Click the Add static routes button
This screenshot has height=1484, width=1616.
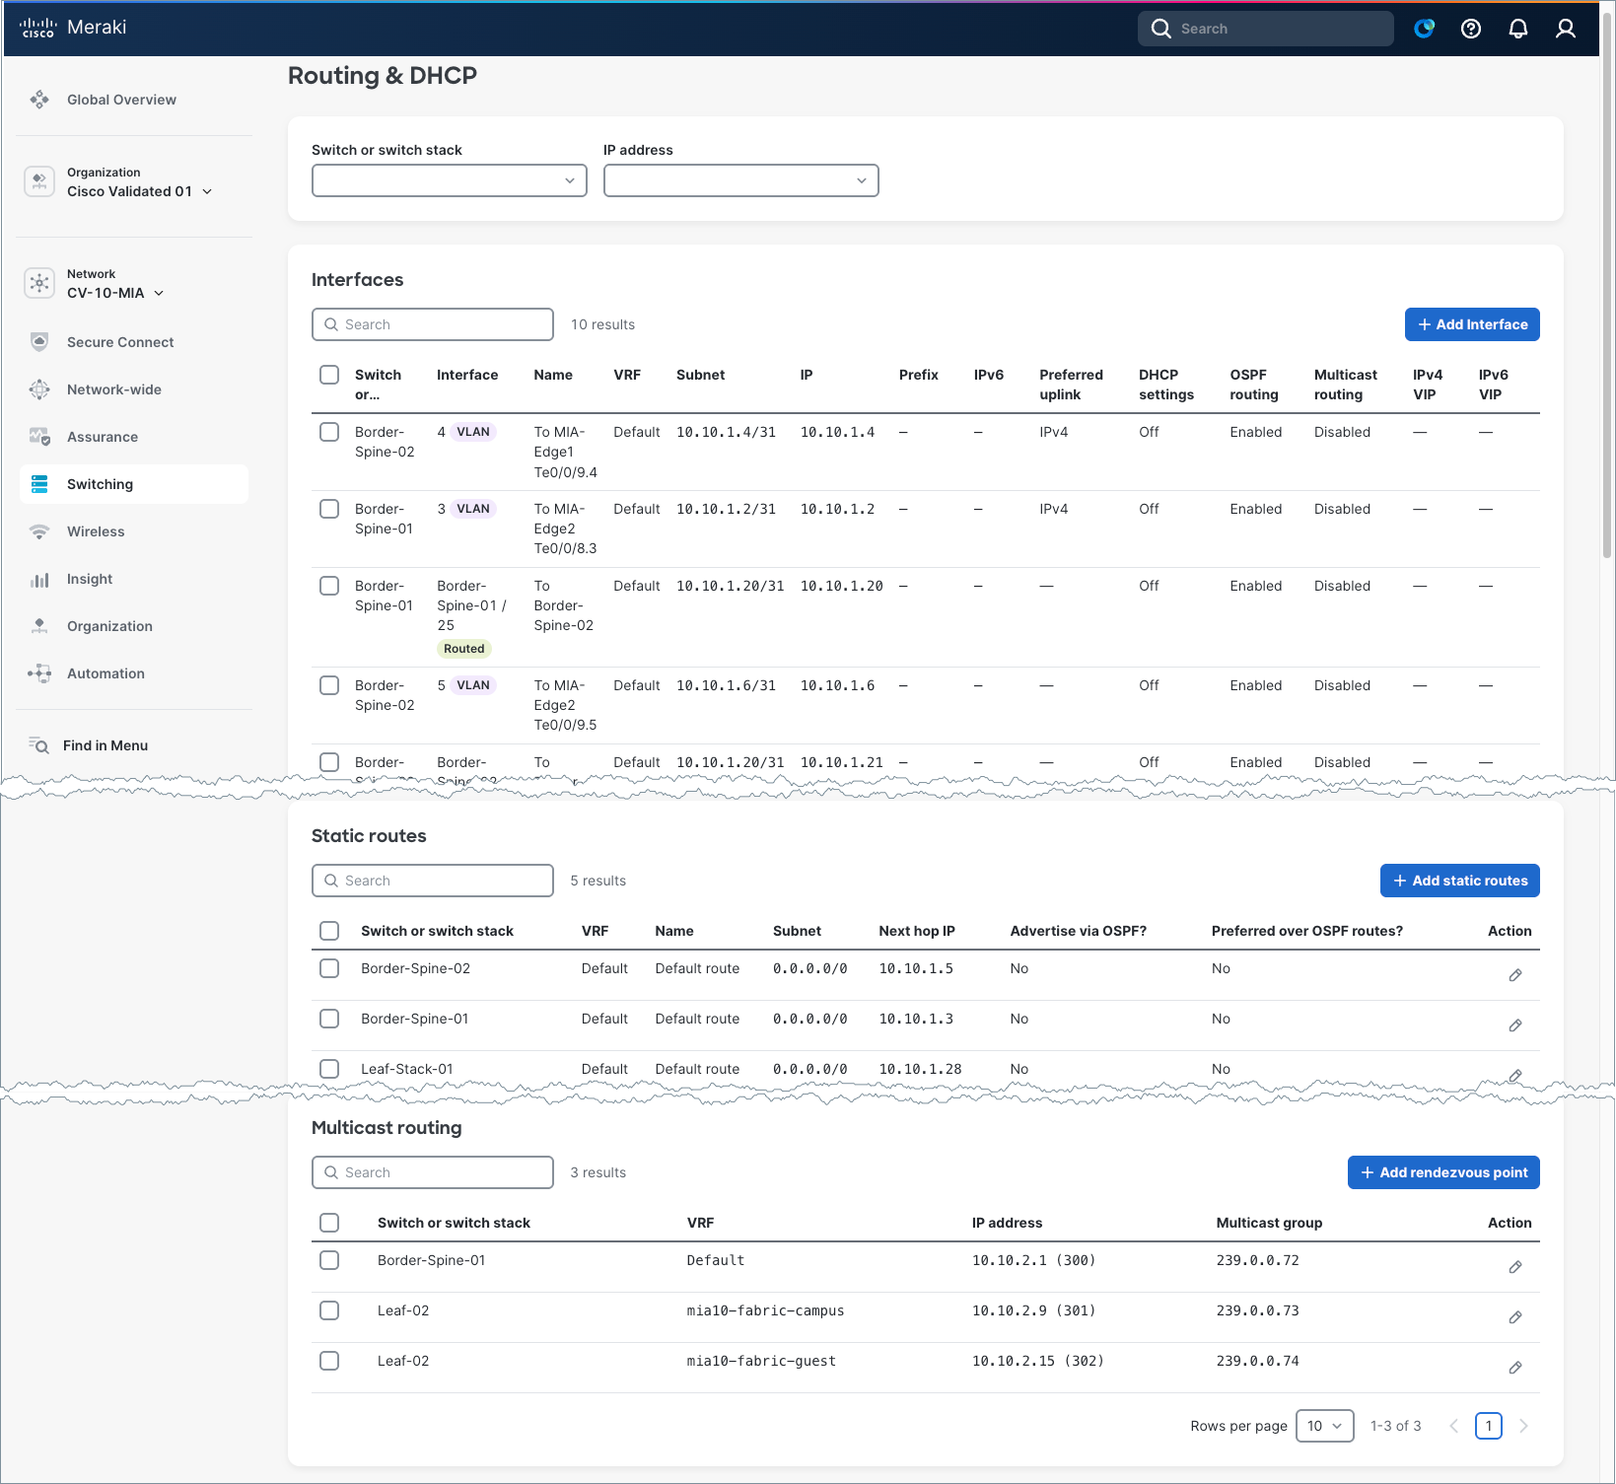[x=1460, y=881]
